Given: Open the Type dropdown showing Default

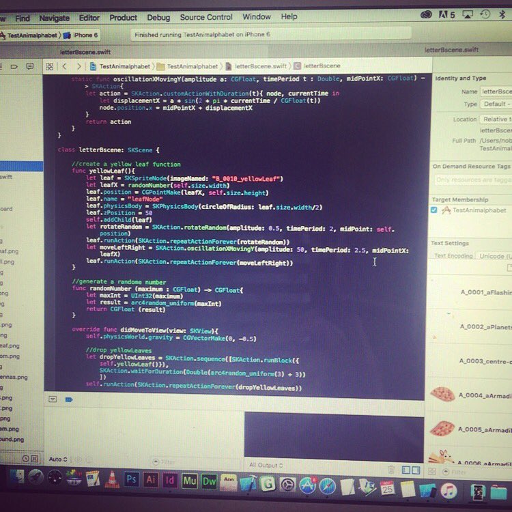Looking at the screenshot, I should click(496, 104).
